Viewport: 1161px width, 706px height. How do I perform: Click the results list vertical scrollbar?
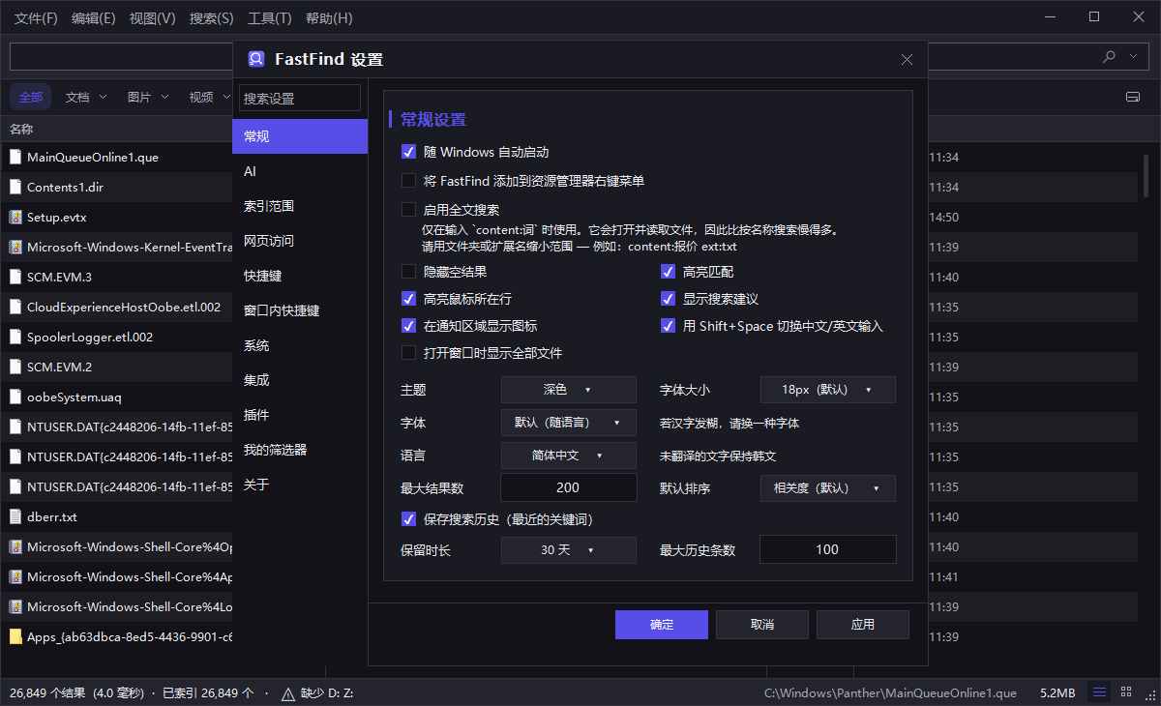point(1146,174)
